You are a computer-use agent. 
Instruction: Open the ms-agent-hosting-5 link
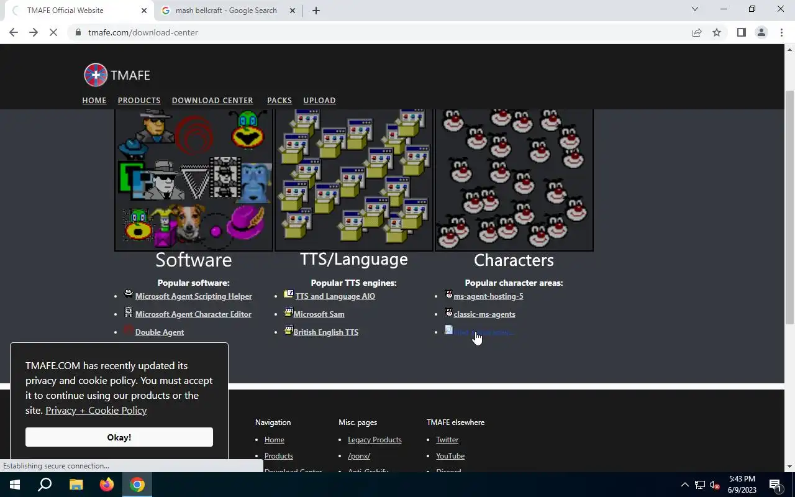pos(489,296)
